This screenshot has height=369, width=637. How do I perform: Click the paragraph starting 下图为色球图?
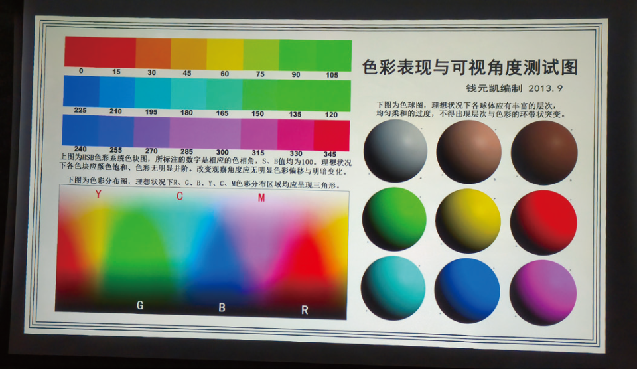[471, 110]
